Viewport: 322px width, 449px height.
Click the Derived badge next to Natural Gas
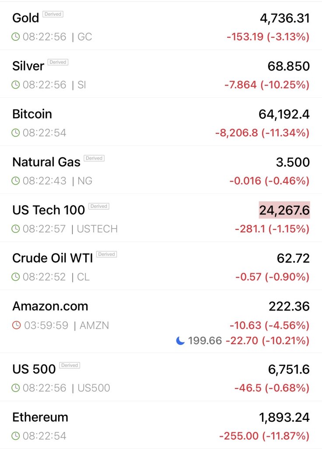click(x=94, y=158)
